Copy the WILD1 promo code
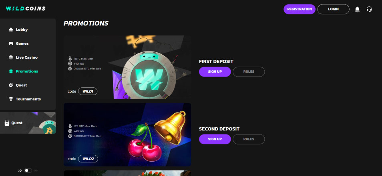This screenshot has width=382, height=176. coord(88,91)
